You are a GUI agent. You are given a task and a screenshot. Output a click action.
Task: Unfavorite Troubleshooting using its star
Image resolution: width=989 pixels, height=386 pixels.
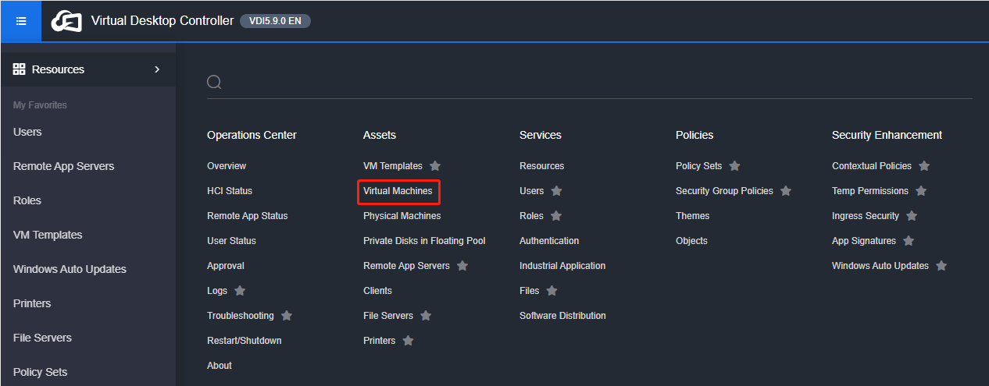pos(287,316)
